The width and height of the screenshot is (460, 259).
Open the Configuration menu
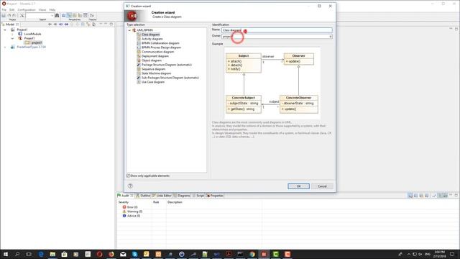pyautogui.click(x=27, y=9)
